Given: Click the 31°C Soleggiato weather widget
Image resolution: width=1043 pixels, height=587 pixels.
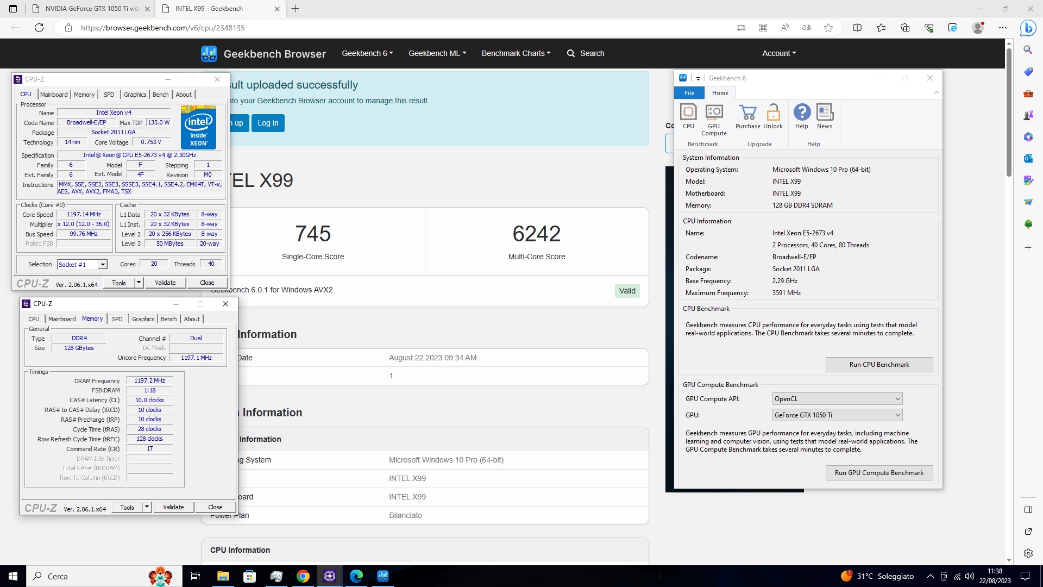Looking at the screenshot, I should click(x=878, y=576).
